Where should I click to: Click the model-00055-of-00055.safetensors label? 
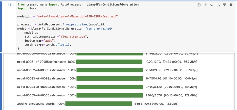41,95
